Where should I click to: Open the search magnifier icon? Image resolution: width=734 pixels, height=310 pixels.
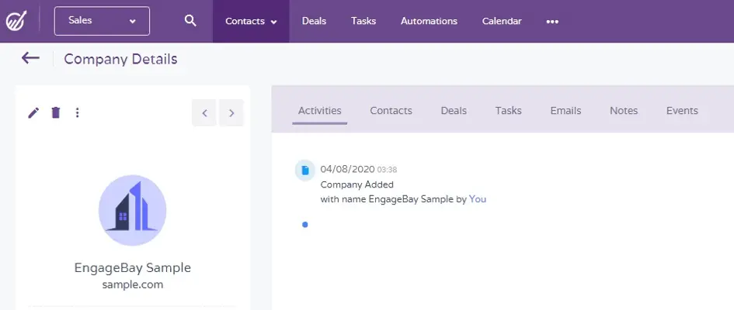point(190,21)
